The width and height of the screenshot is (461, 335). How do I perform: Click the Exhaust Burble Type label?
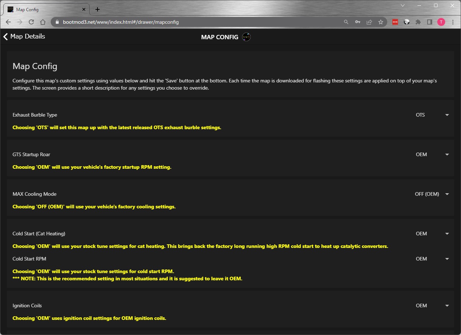point(35,115)
